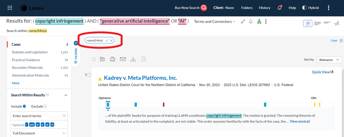The height and width of the screenshot is (137, 344).
Task: Switch to title-only list view
Action: coord(327,23)
